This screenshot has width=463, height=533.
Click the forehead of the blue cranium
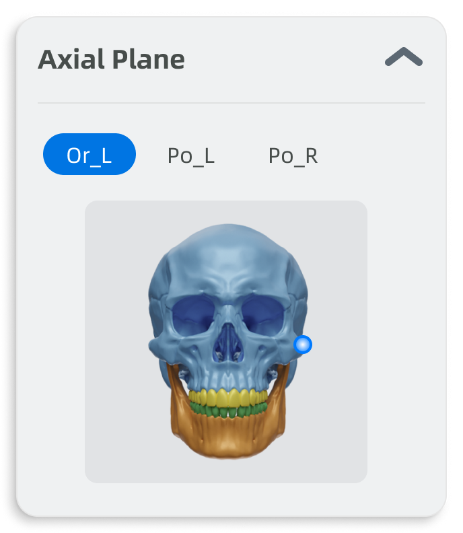click(x=229, y=269)
